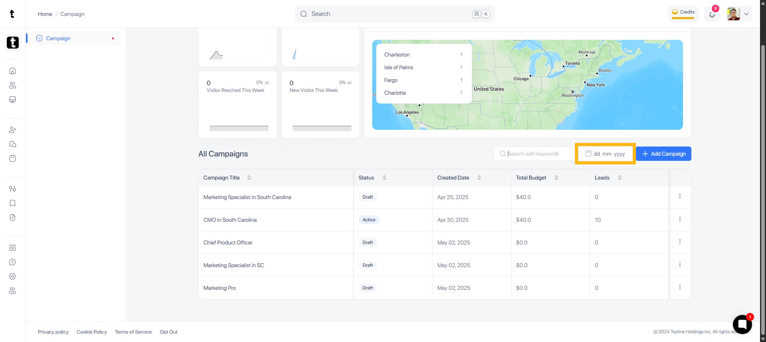Viewport: 766px width, 342px height.
Task: Expand the user profile dropdown chevron
Action: (x=746, y=14)
